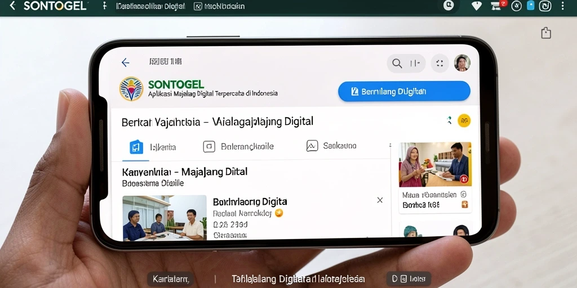
Task: Tap the yellow round icon beside heading
Action: coord(464,120)
